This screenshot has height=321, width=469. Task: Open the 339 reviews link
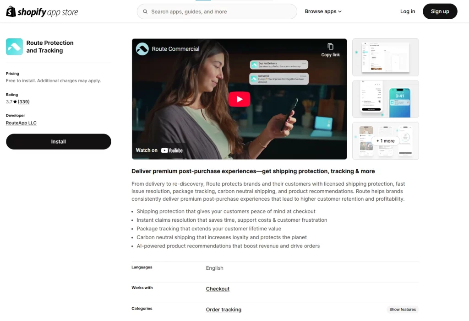click(x=24, y=102)
